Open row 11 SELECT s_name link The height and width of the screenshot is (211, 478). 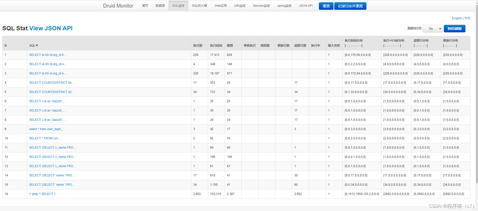52,148
